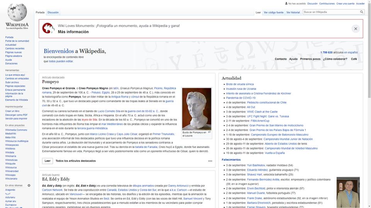Screen dimensions: 371x208
Task: Click ¿Cómo colaborar? link
Action: [335, 59]
